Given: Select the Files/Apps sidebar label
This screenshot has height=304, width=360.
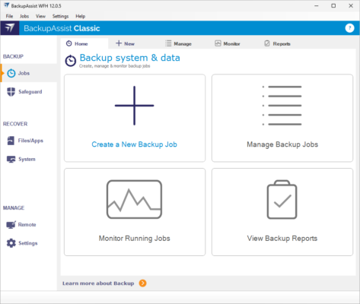Looking at the screenshot, I should click(x=30, y=141).
